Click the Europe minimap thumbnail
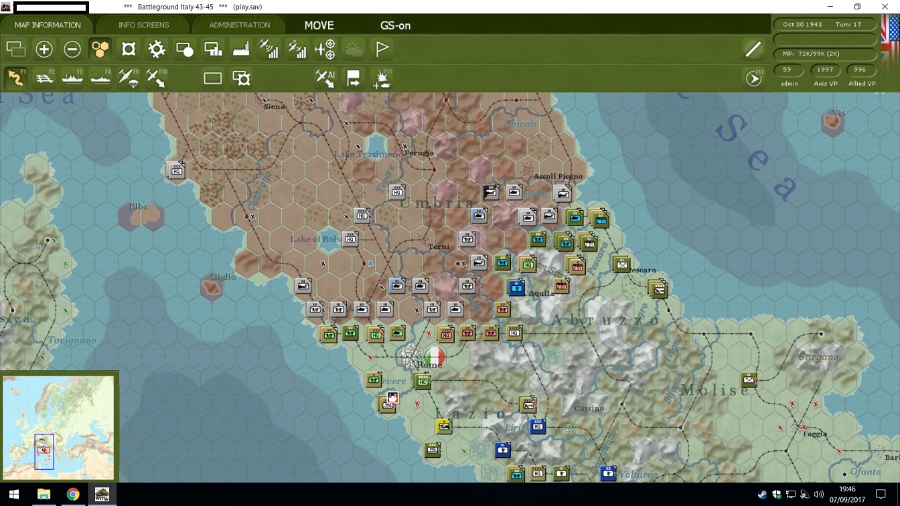Viewport: 900px width, 506px height. tap(58, 427)
